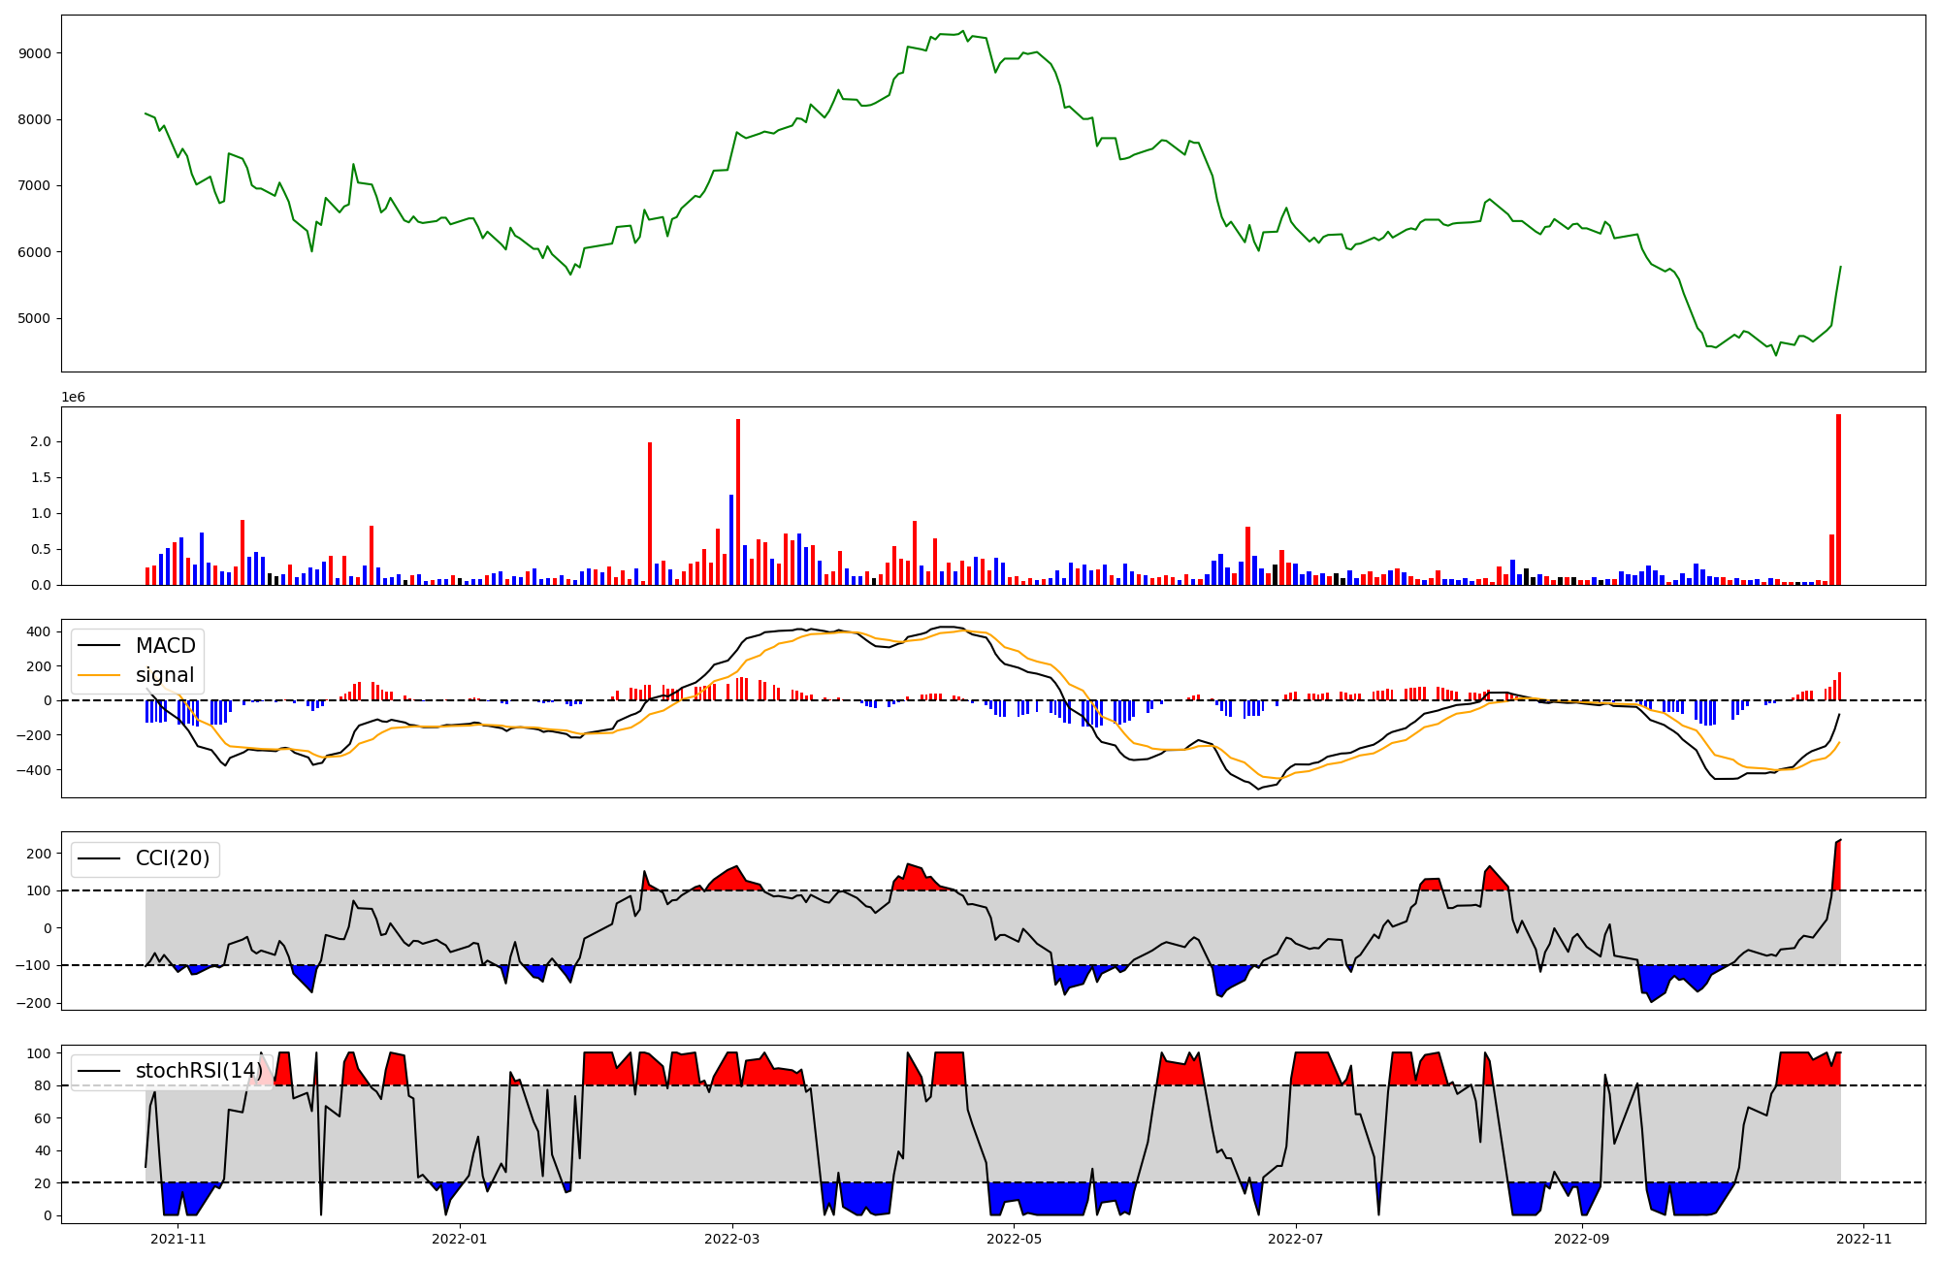The height and width of the screenshot is (1261, 1940).
Task: Click the 1e6 volume scale label
Action: point(73,398)
